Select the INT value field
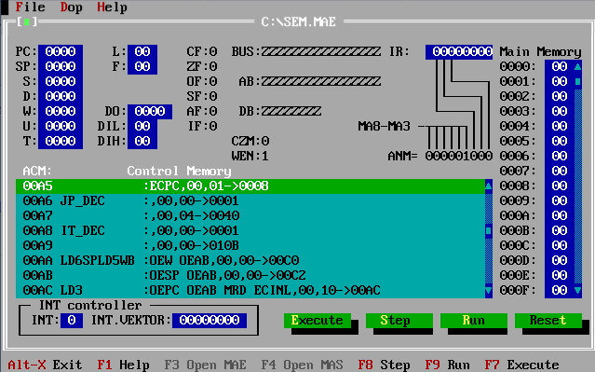The width and height of the screenshot is (595, 372). (72, 321)
